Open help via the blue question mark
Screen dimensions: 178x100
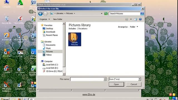(140, 19)
